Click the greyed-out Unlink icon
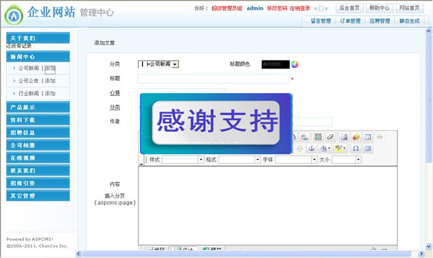 300,148
